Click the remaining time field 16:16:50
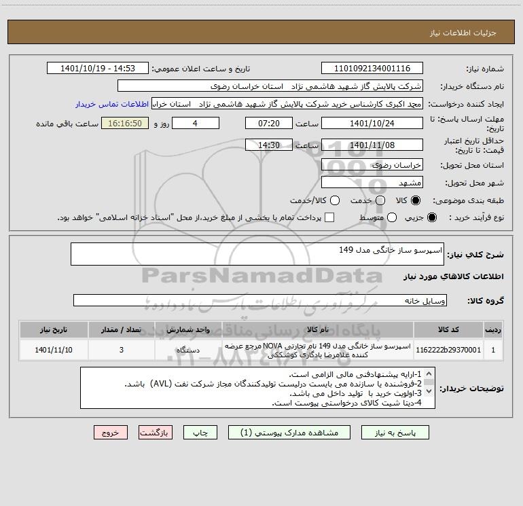This screenshot has height=506, width=523. point(125,123)
